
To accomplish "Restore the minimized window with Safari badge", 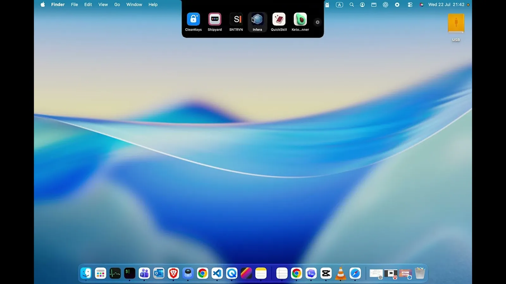I will [x=405, y=274].
